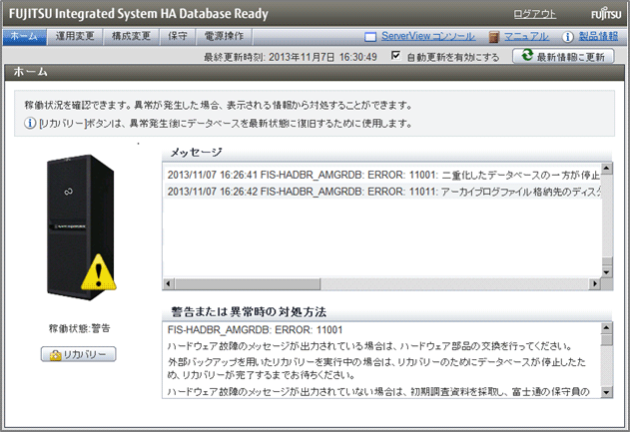Click the green refresh arrows icon
This screenshot has height=432, width=630.
click(x=527, y=56)
